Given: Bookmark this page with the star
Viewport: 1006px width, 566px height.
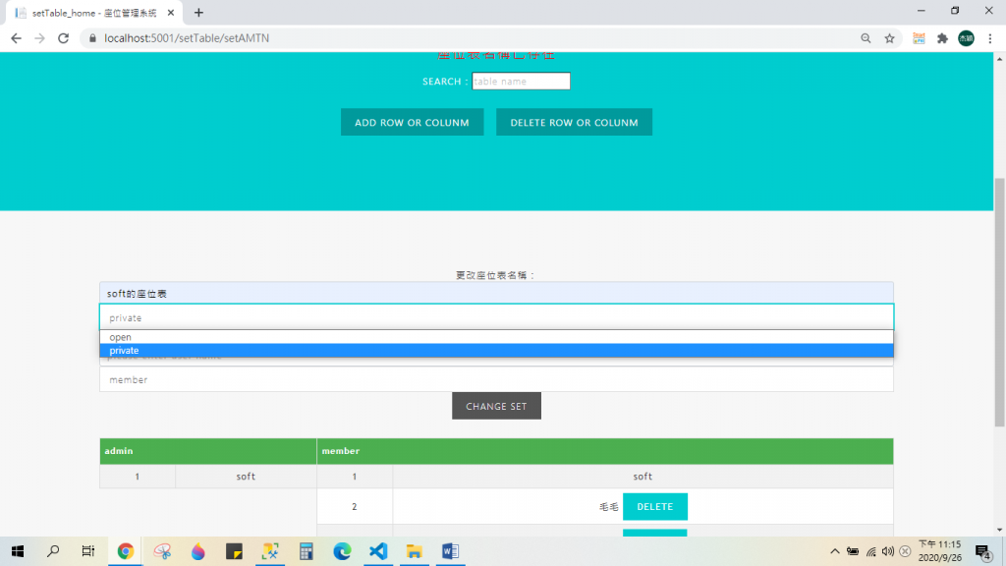Looking at the screenshot, I should point(889,38).
